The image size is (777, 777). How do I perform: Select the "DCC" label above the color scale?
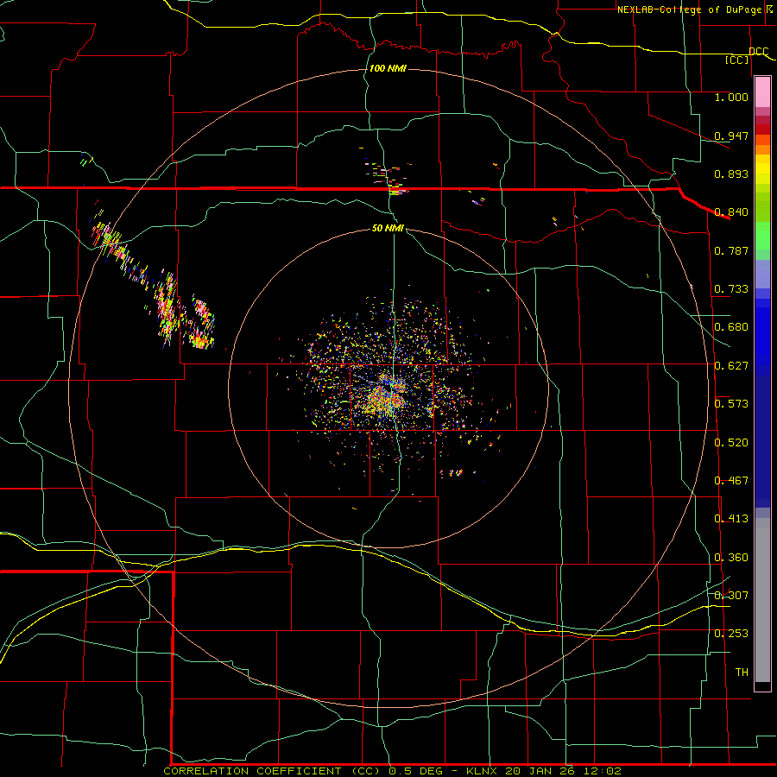coord(758,51)
